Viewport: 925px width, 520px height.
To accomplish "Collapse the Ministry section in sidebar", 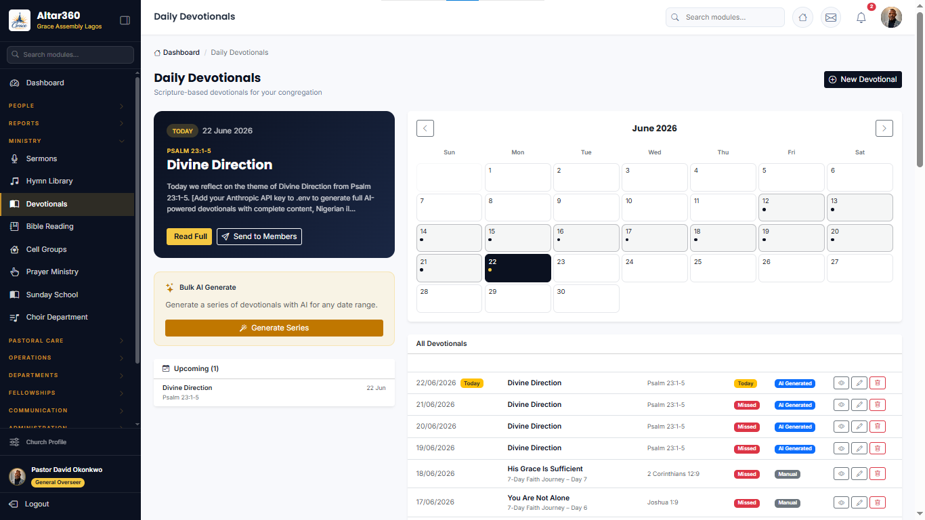I will (x=66, y=141).
